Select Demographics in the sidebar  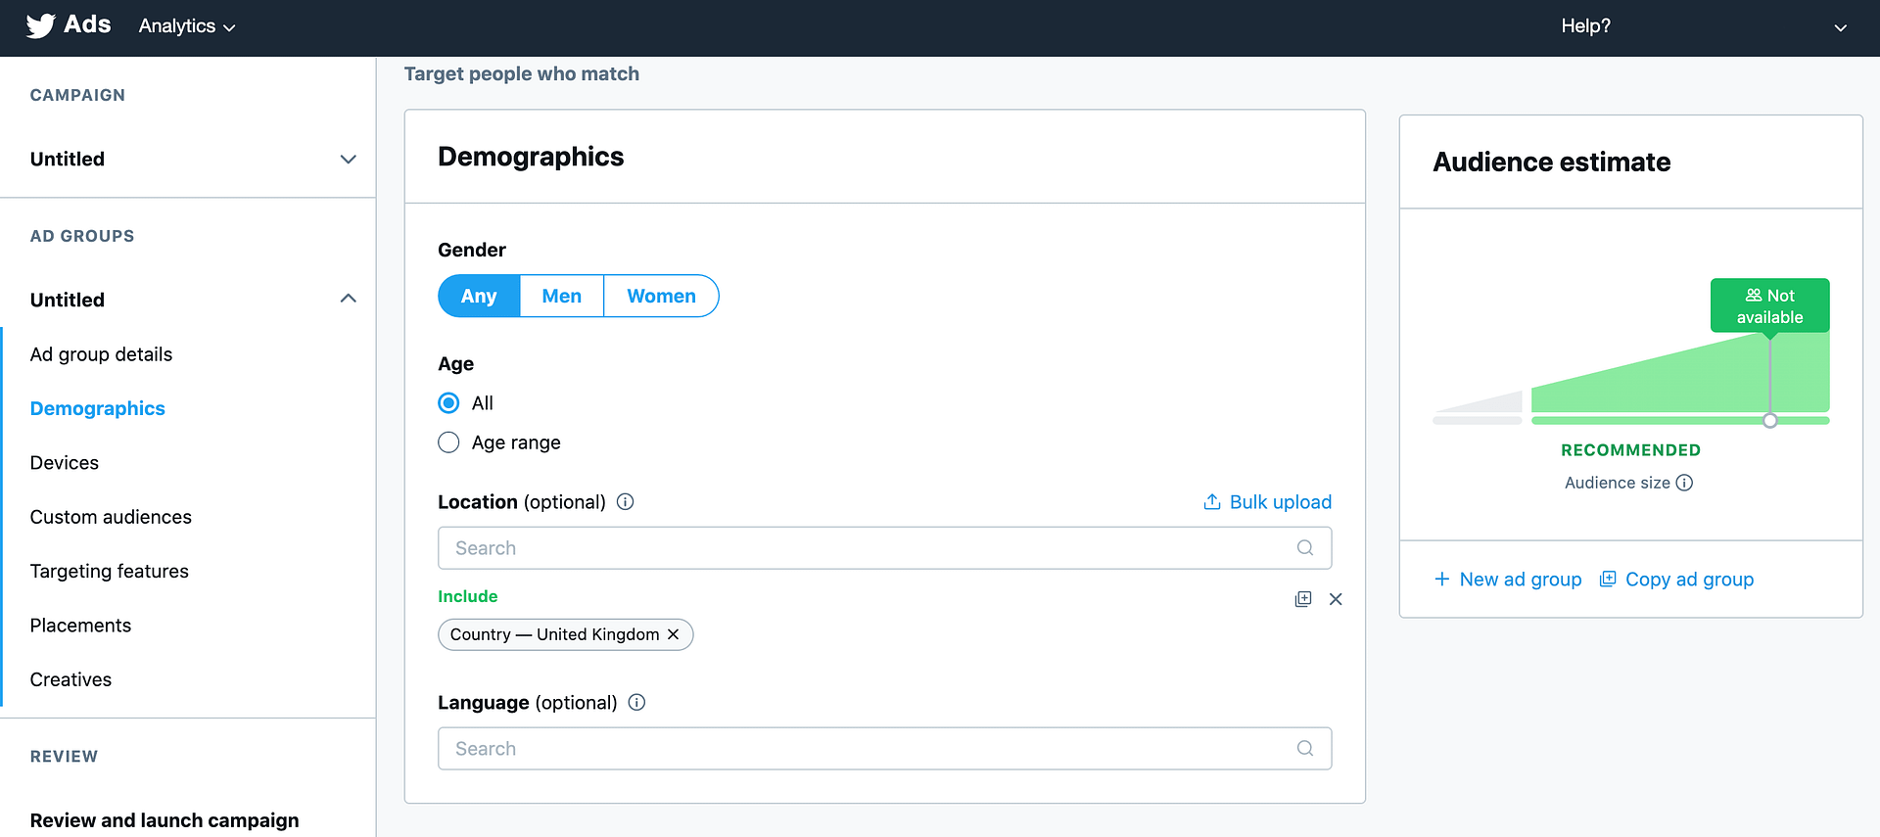(97, 408)
